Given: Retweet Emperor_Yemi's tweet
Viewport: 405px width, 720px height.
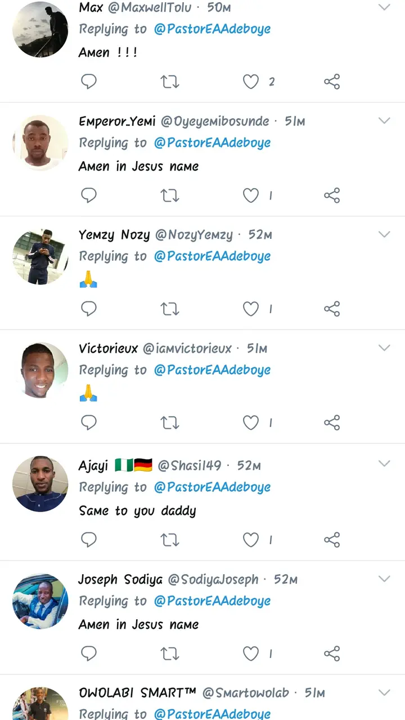Looking at the screenshot, I should pos(170,195).
